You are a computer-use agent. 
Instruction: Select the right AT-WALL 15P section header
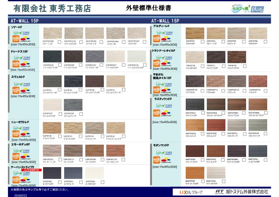165,20
